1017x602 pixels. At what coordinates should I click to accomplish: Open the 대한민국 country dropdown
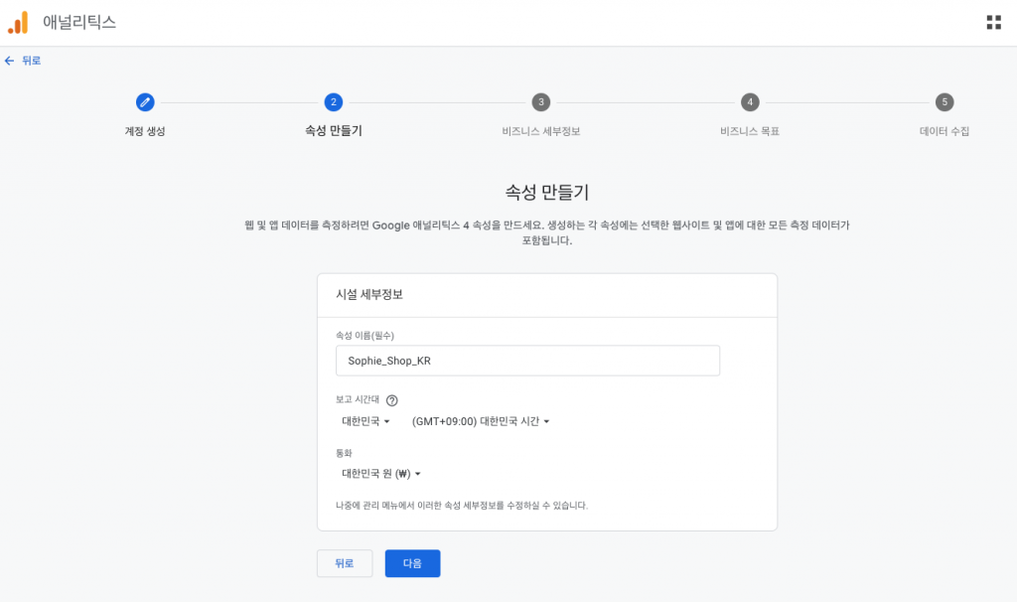click(x=363, y=421)
